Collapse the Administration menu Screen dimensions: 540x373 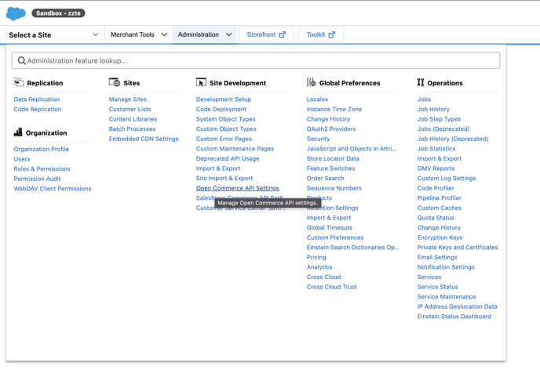tap(205, 34)
